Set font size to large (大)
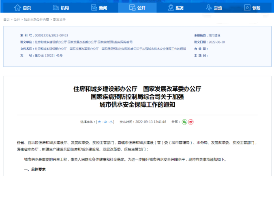The height and width of the screenshot is (202, 274). pos(98,122)
